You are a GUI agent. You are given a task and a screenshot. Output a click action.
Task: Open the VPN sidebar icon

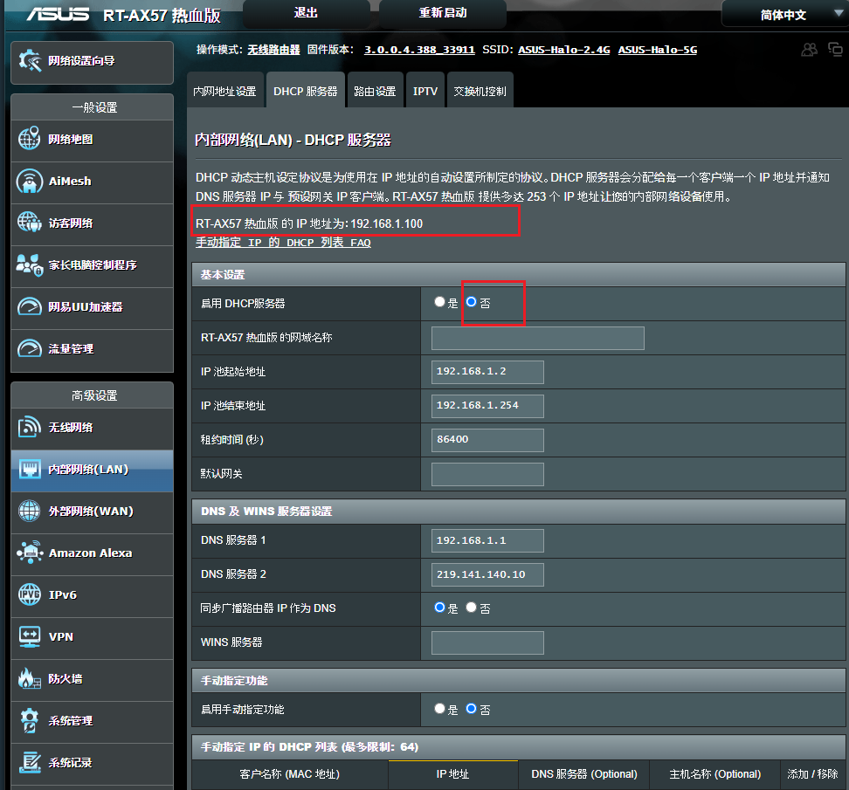tap(30, 637)
